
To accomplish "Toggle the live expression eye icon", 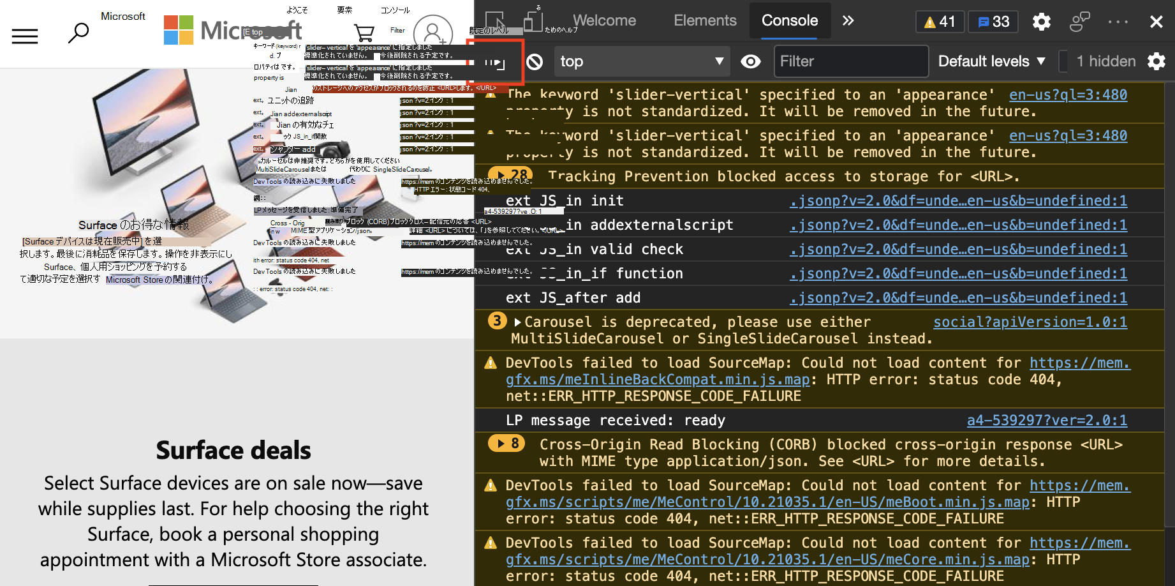I will 751,61.
